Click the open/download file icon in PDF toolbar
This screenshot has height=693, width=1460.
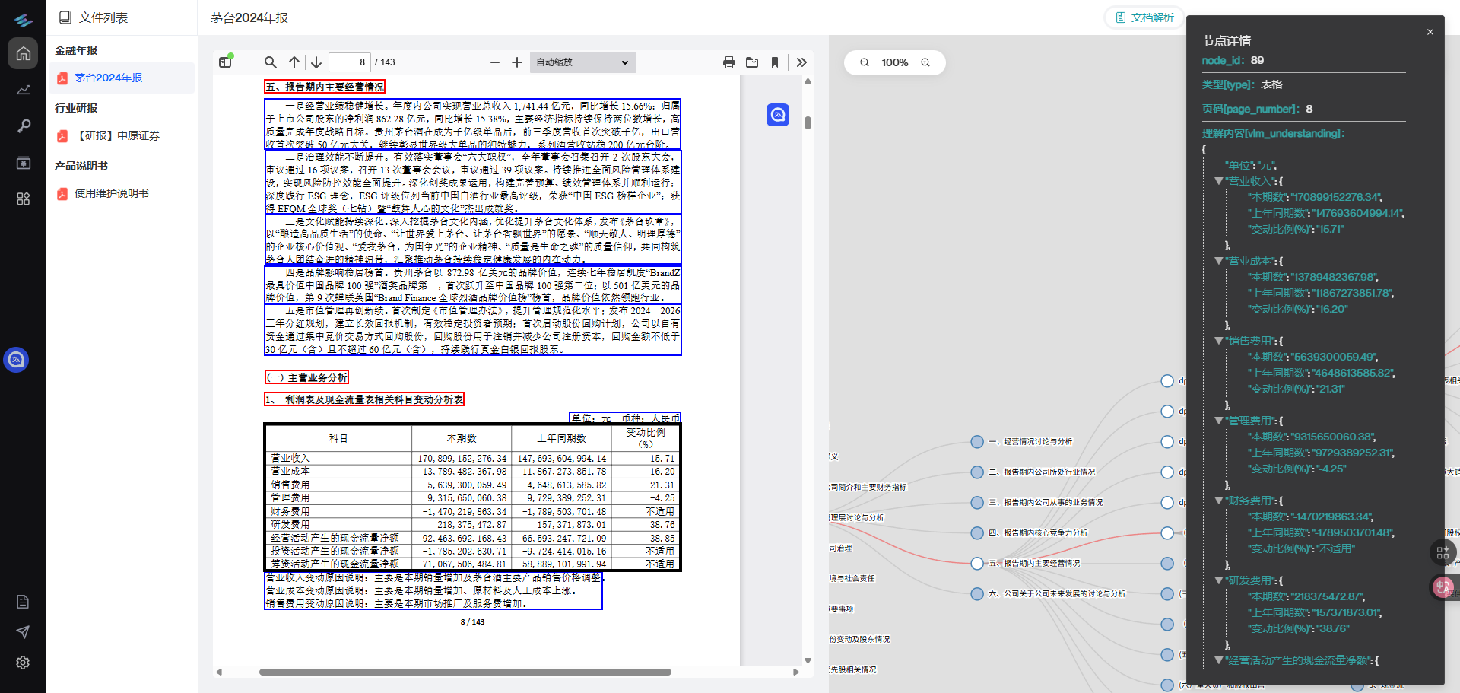coord(752,62)
